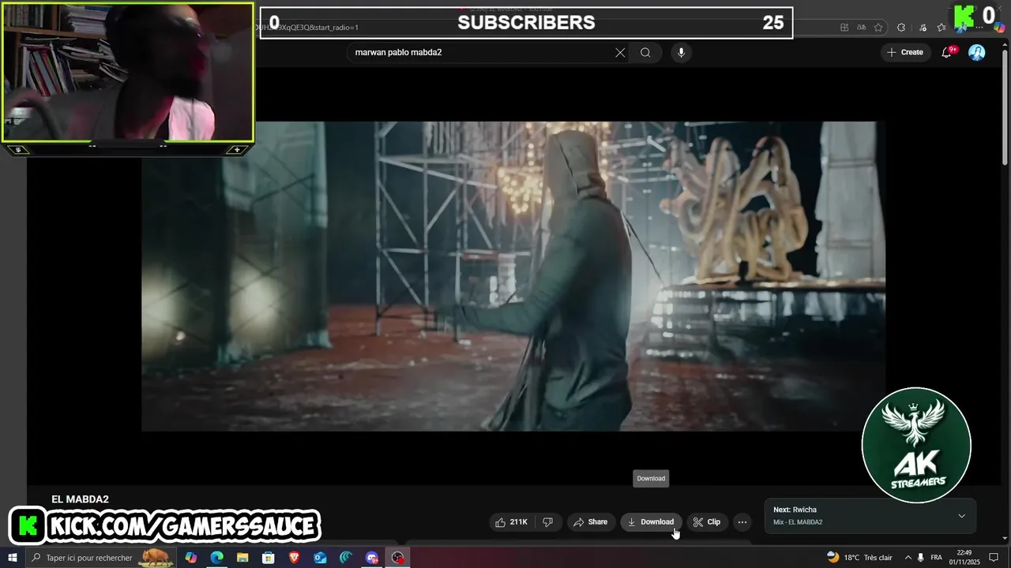This screenshot has height=568, width=1011.
Task: Open the Create menu on YouTube
Action: pos(905,52)
